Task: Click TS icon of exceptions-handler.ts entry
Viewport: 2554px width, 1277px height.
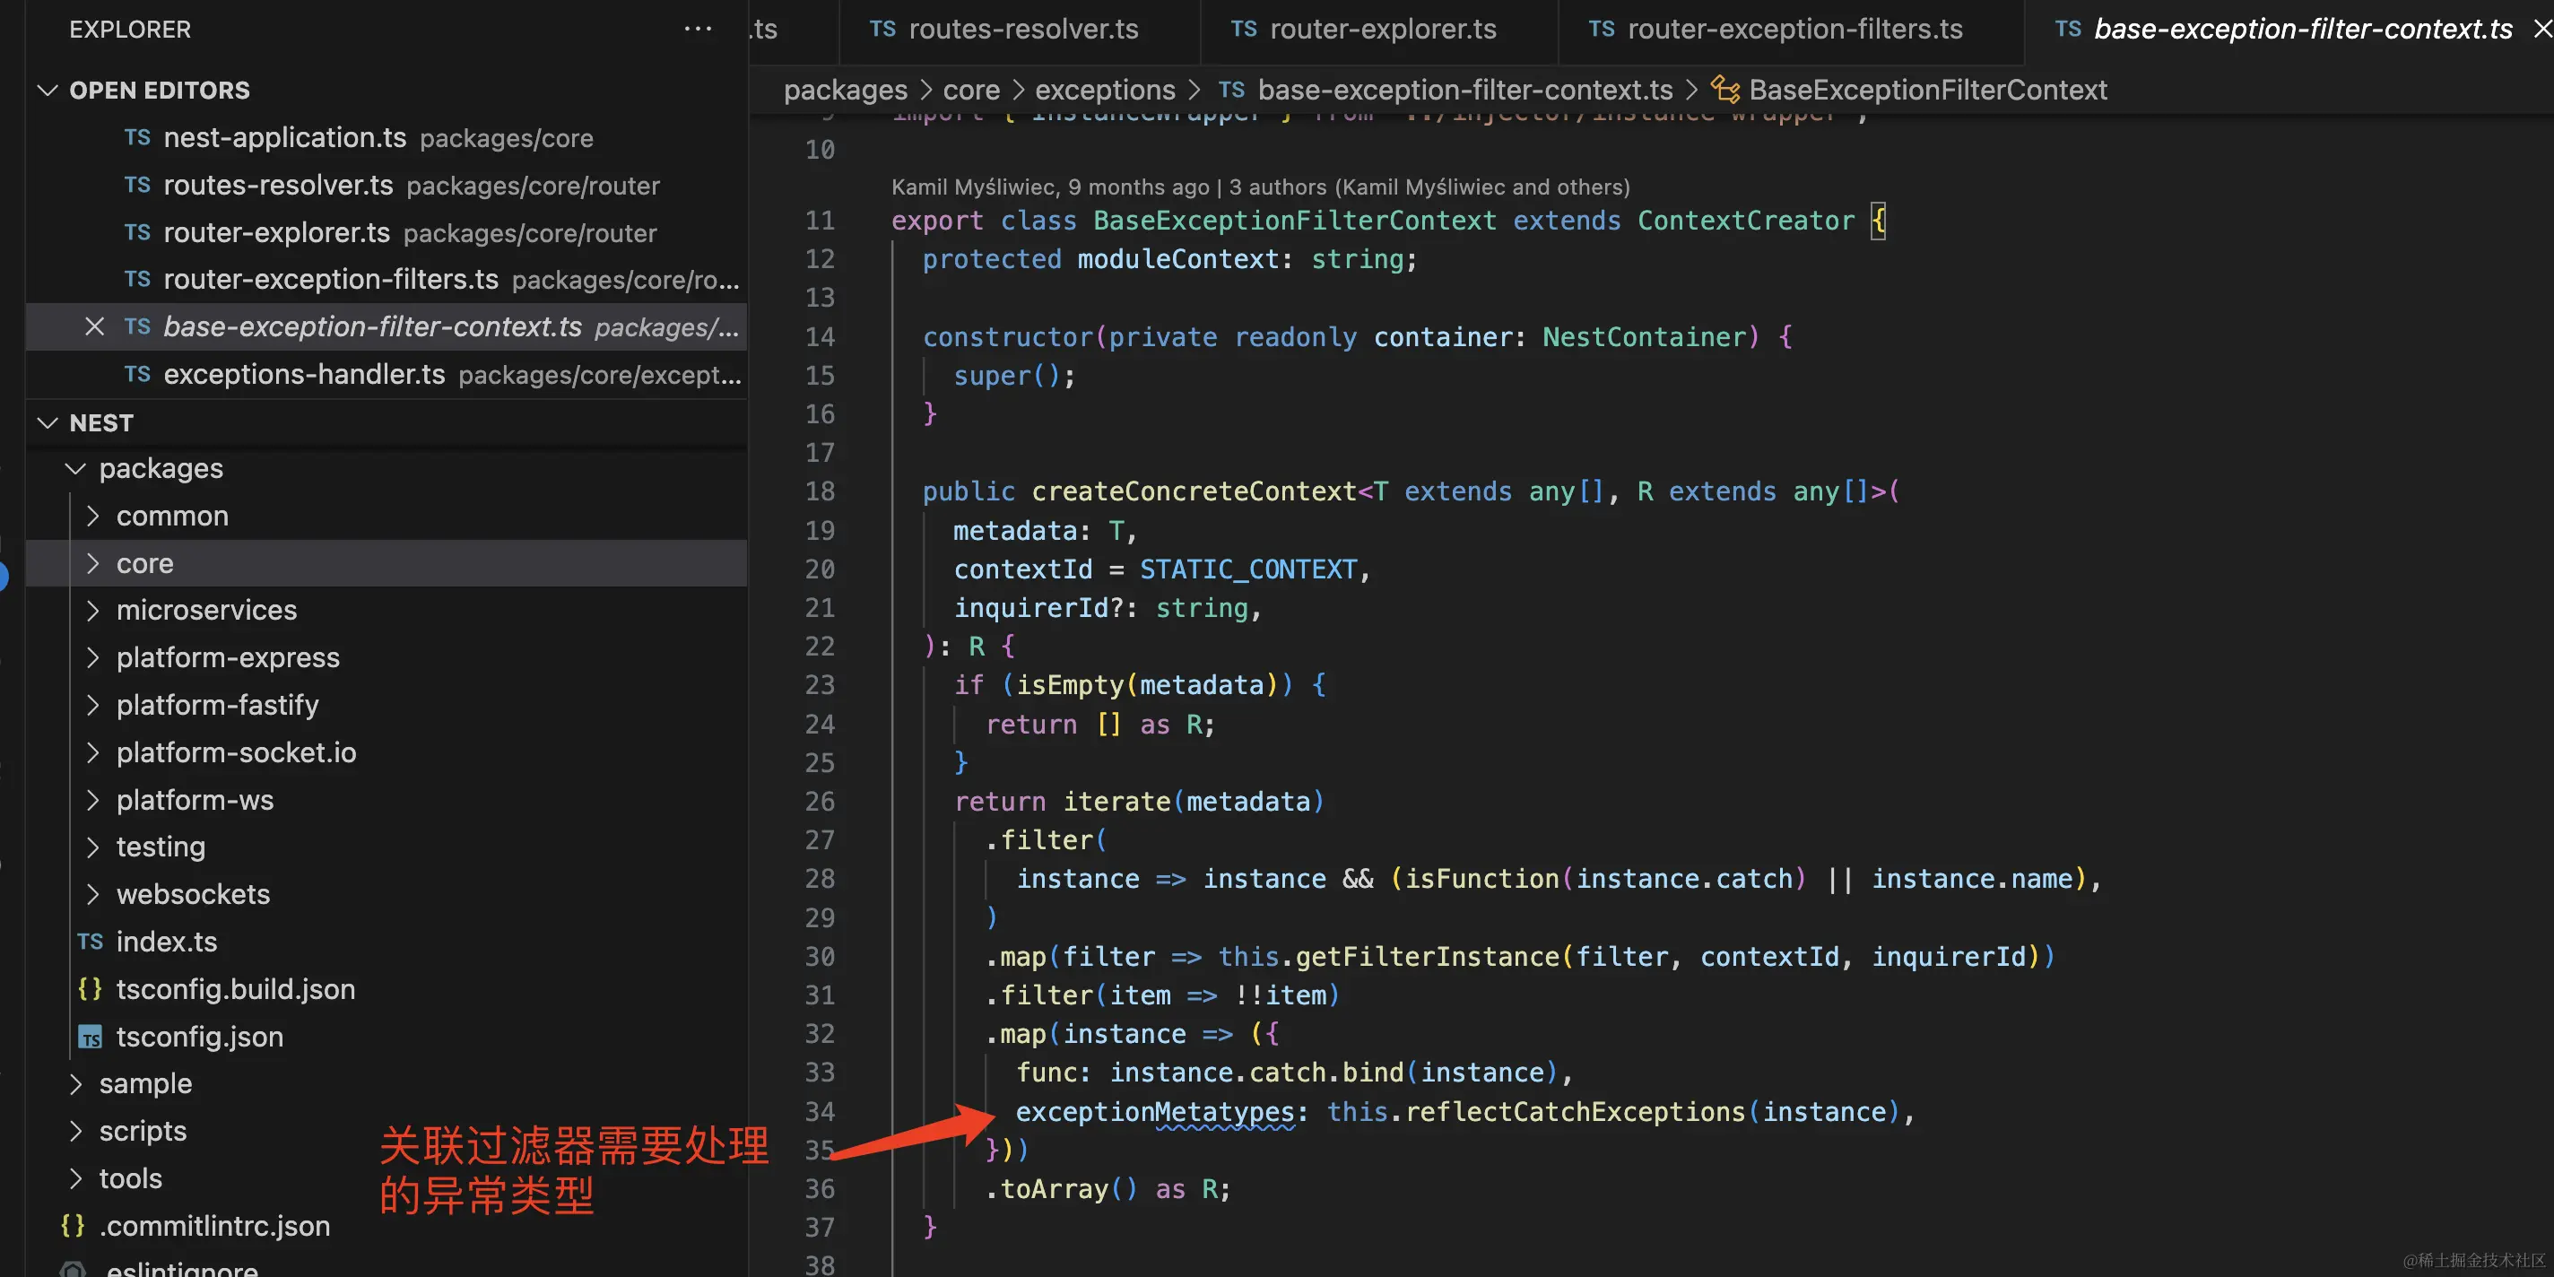Action: tap(138, 375)
